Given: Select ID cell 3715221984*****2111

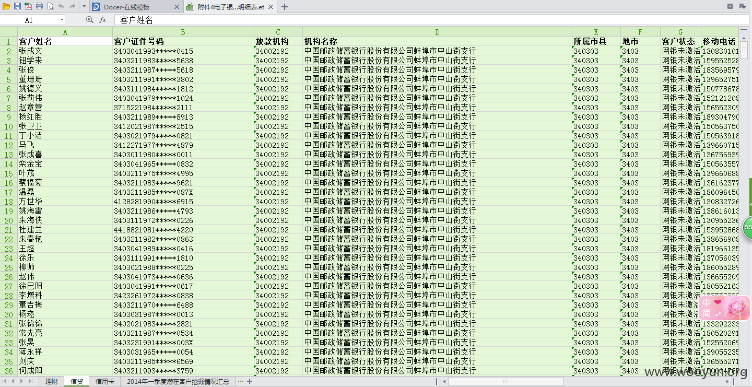Looking at the screenshot, I should click(x=183, y=108).
